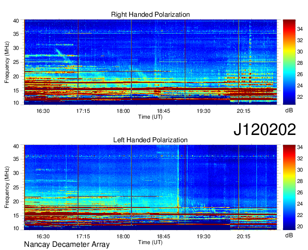Click the Left Handed Polarization spectrogram image
Screen dimensions: 308x250
pyautogui.click(x=150, y=187)
